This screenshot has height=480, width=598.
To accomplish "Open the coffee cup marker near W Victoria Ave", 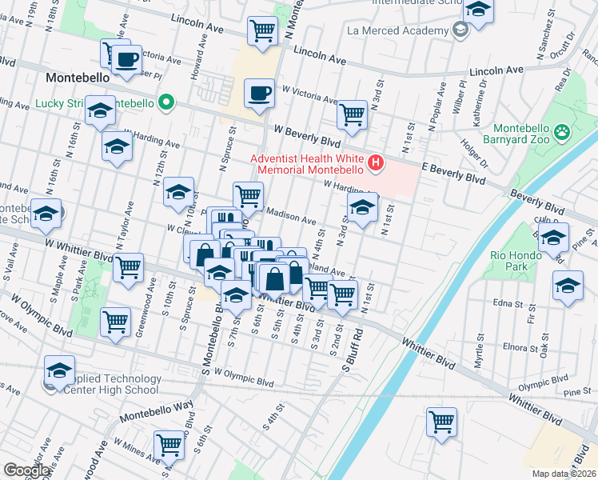I will 259,94.
